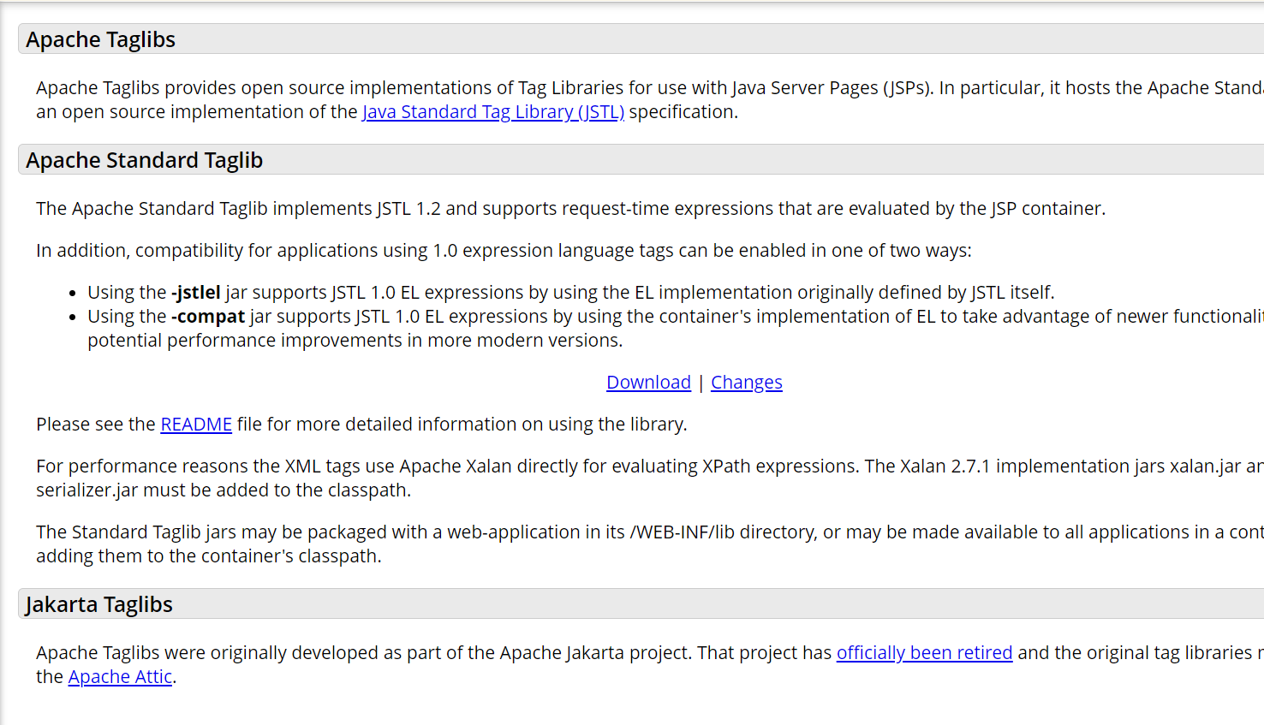The height and width of the screenshot is (725, 1264).
Task: Click the text 'adding them to the container's classpath'
Action: click(x=209, y=556)
